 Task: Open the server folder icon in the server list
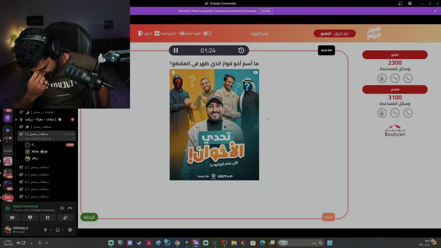(x=8, y=130)
